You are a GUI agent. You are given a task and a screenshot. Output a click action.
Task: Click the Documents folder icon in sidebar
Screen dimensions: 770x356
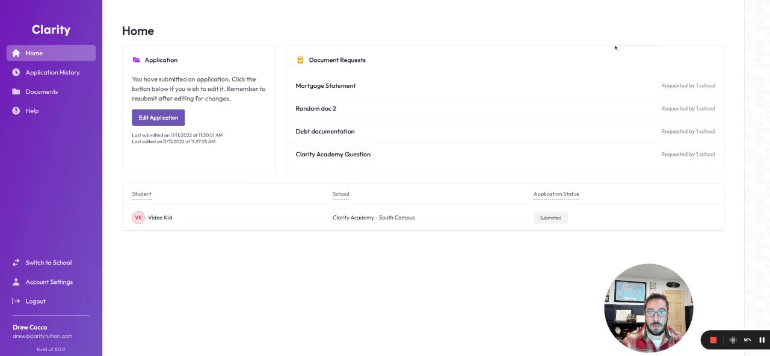coord(16,91)
